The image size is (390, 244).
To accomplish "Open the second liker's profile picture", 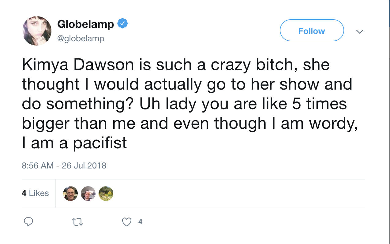I will tap(88, 193).
